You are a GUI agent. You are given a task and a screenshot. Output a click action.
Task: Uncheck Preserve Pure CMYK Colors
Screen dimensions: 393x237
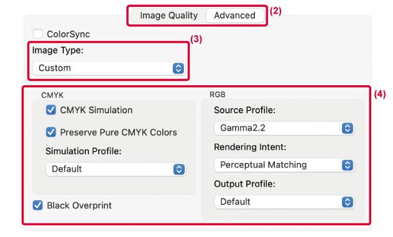pos(51,132)
